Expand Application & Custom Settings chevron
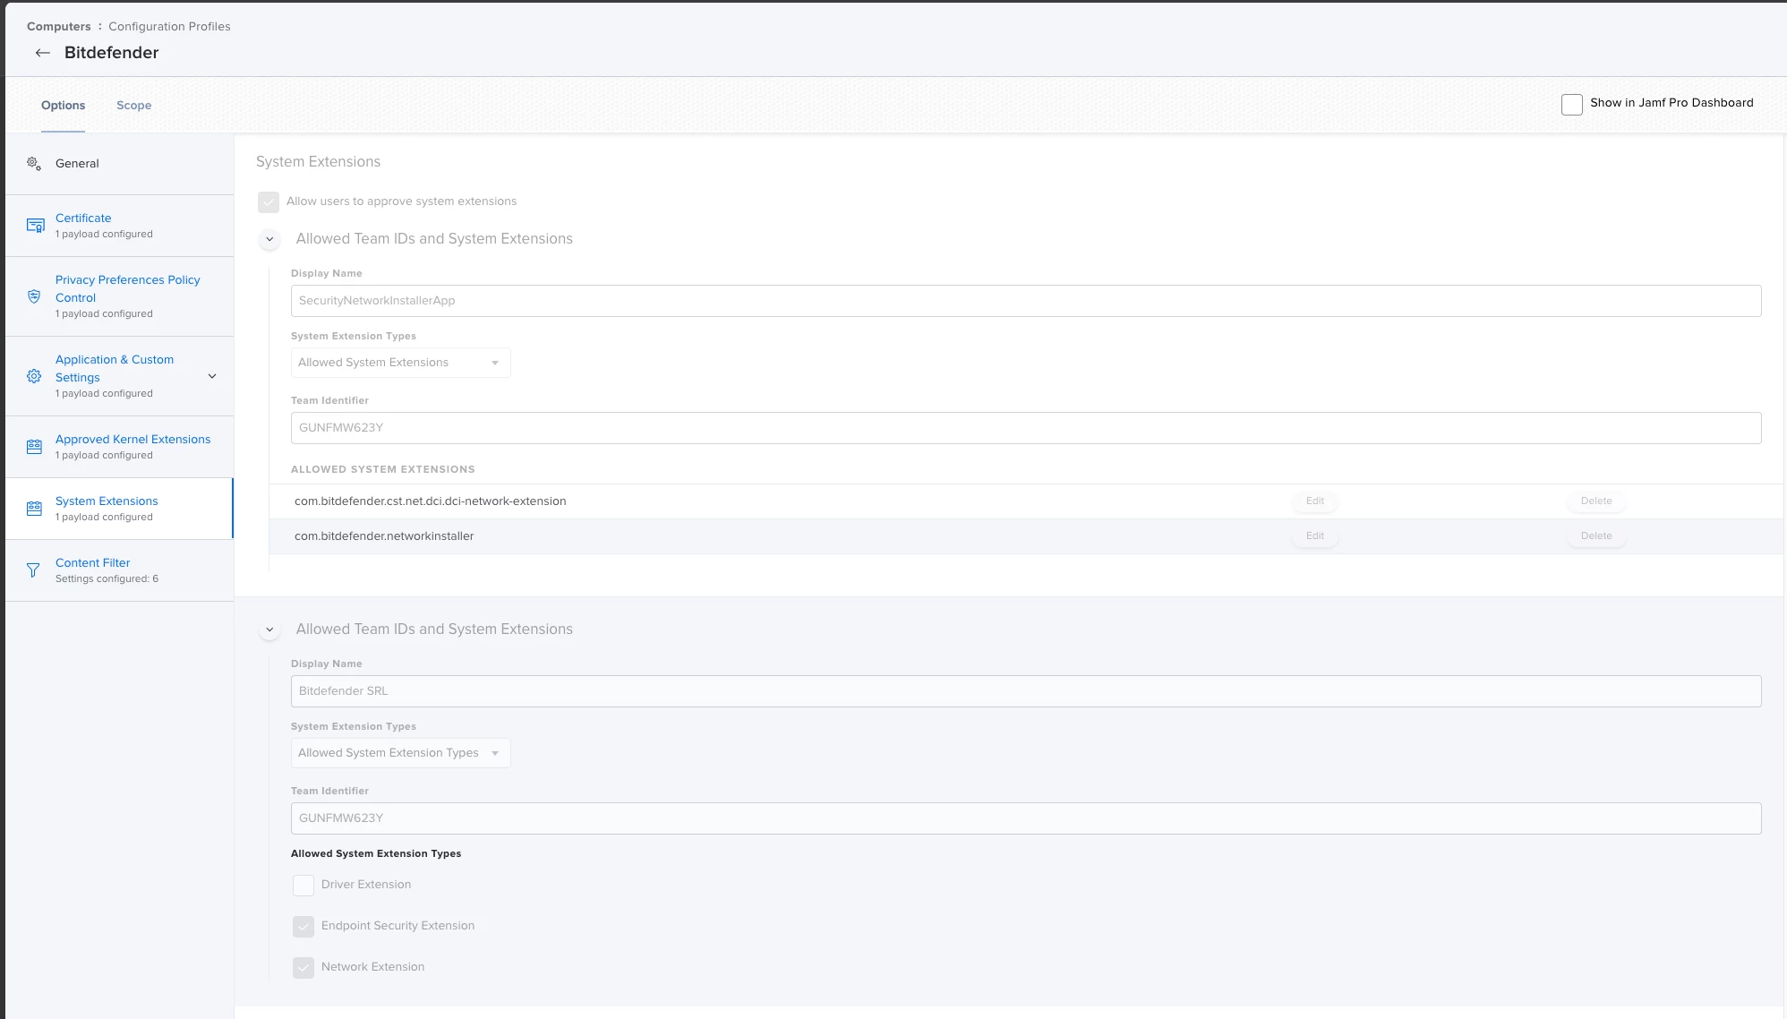Screen dimensions: 1787x1019 click(x=212, y=376)
